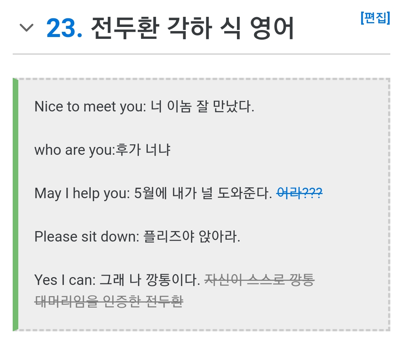Screen dimensions: 403x350
Task: Click the text 5월에 내가 널 도와준다
Action: click(203, 193)
